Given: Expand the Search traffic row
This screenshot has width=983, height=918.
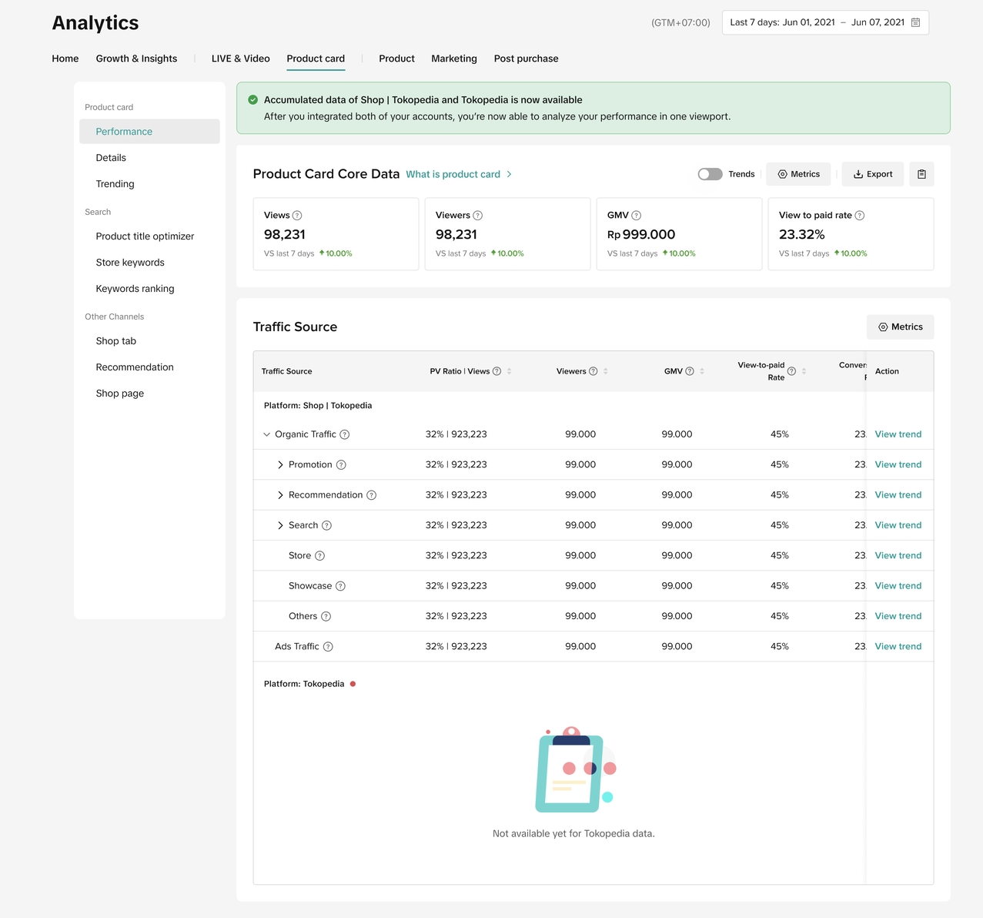Looking at the screenshot, I should coord(280,525).
